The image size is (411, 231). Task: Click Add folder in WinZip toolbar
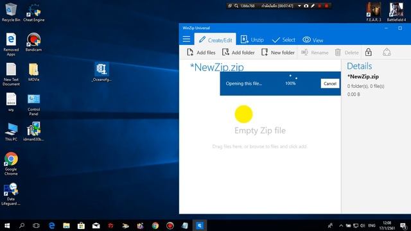click(x=238, y=53)
